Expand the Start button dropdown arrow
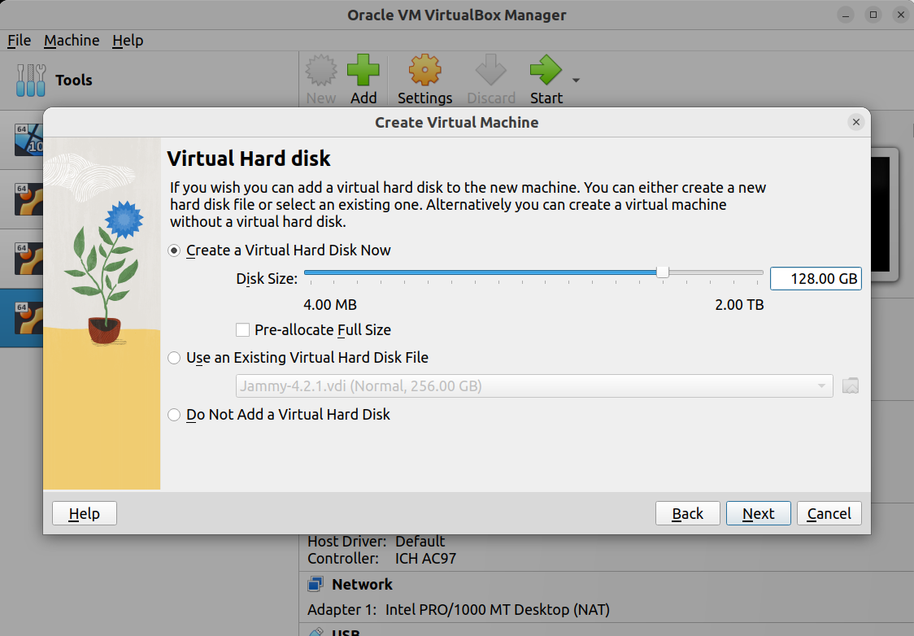 click(576, 81)
